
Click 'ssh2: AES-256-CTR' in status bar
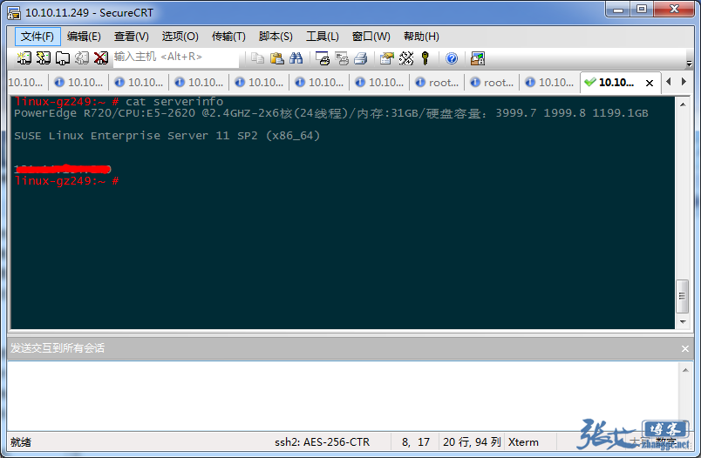pyautogui.click(x=322, y=442)
